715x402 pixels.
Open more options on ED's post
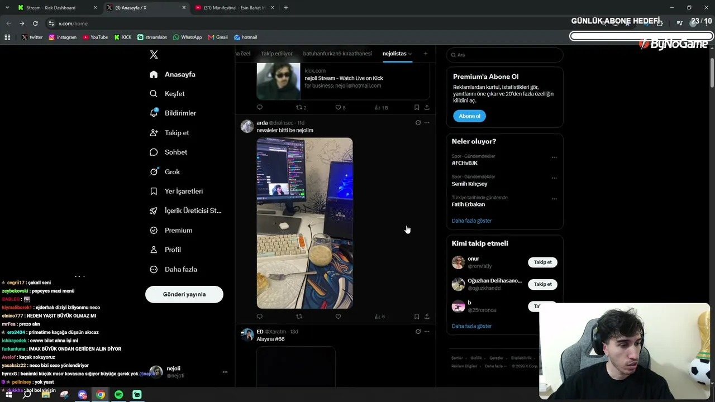click(427, 332)
